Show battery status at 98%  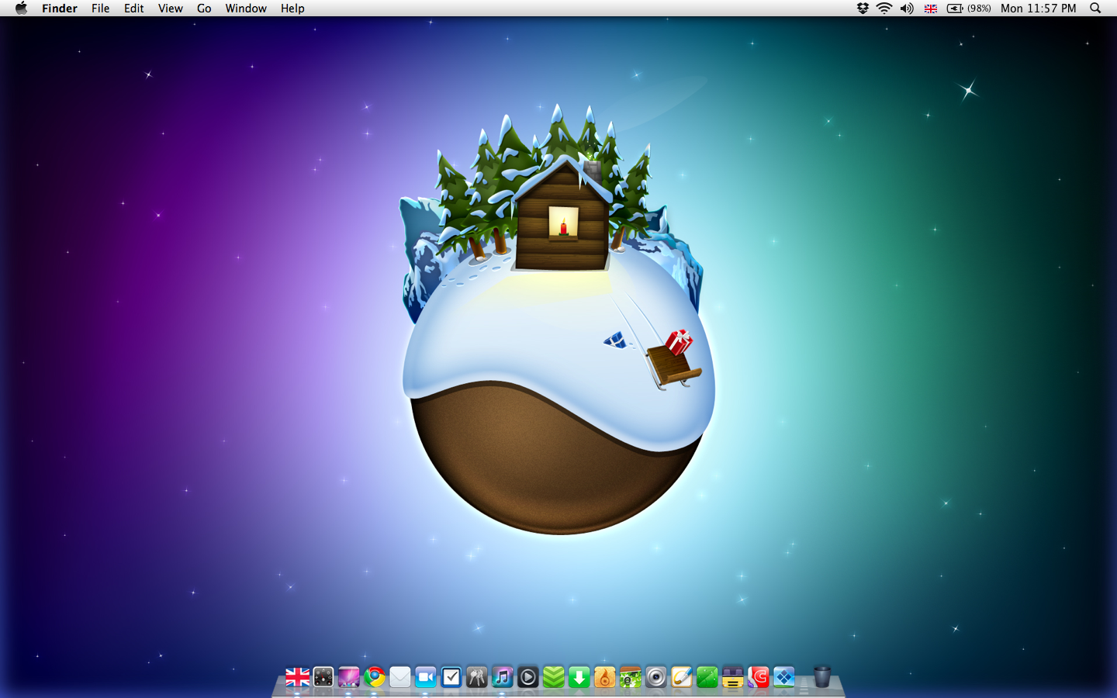click(x=969, y=9)
